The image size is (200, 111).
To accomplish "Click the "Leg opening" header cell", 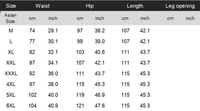I will 180,6.
